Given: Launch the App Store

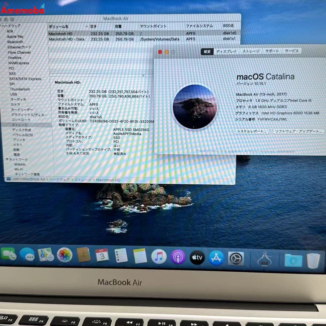Looking at the screenshot, I should (x=216, y=258).
